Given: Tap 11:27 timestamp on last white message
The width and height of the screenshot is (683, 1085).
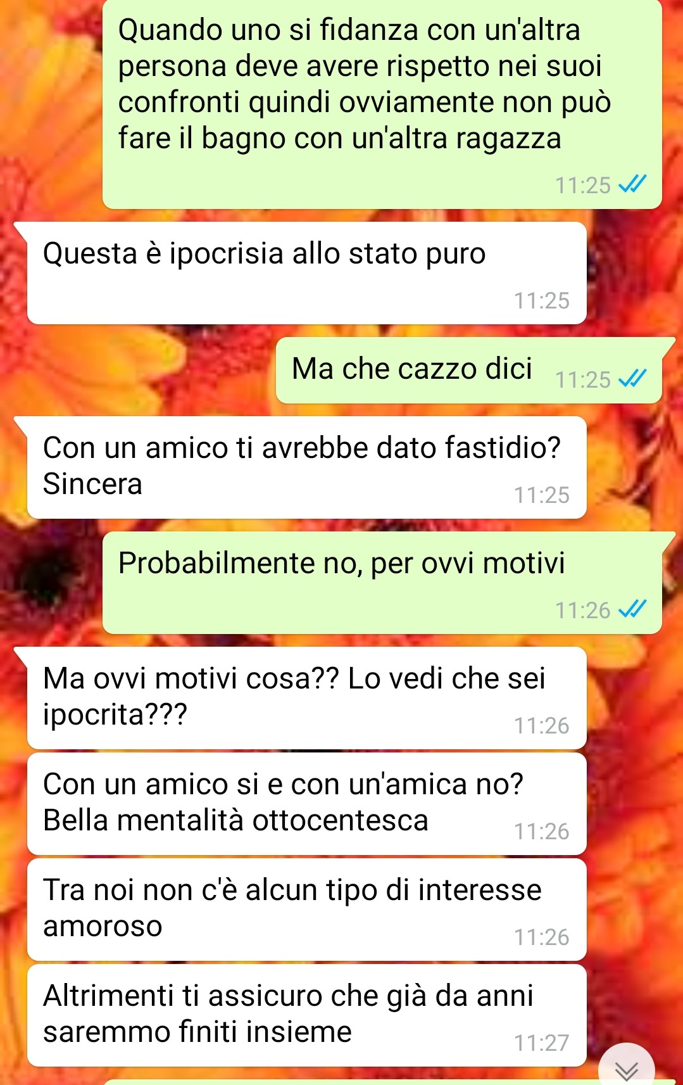Looking at the screenshot, I should click(x=542, y=1043).
